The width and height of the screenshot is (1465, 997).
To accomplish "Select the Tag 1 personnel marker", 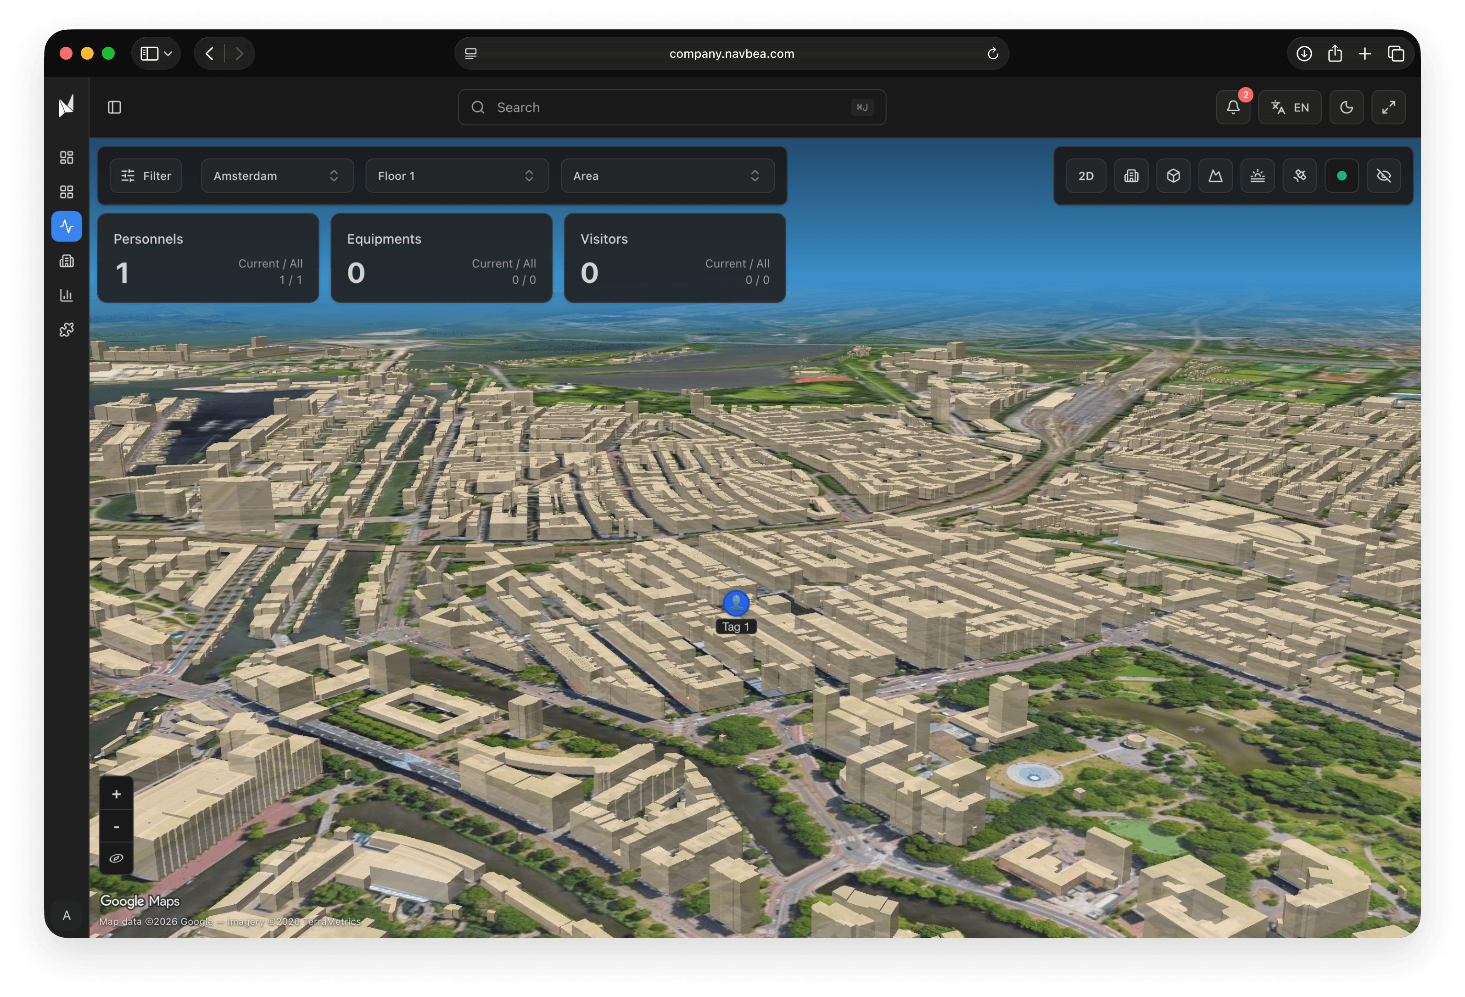I will 736,604.
